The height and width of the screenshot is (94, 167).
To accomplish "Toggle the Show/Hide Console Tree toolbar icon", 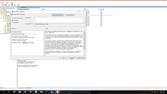I will click(6, 5).
